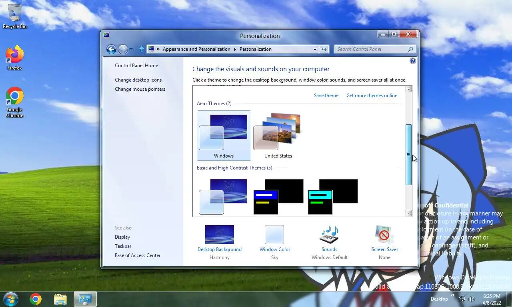The height and width of the screenshot is (307, 512).
Task: Open the volume speaker tray icon
Action: pos(472,299)
